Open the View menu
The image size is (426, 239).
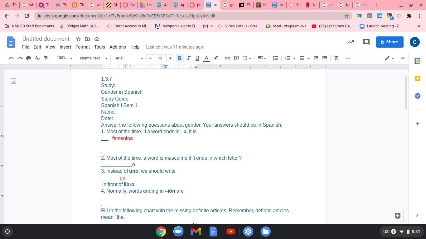pyautogui.click(x=50, y=47)
